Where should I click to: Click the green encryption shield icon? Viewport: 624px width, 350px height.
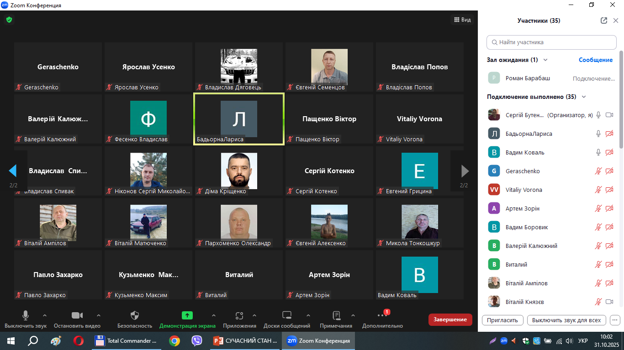(x=9, y=20)
